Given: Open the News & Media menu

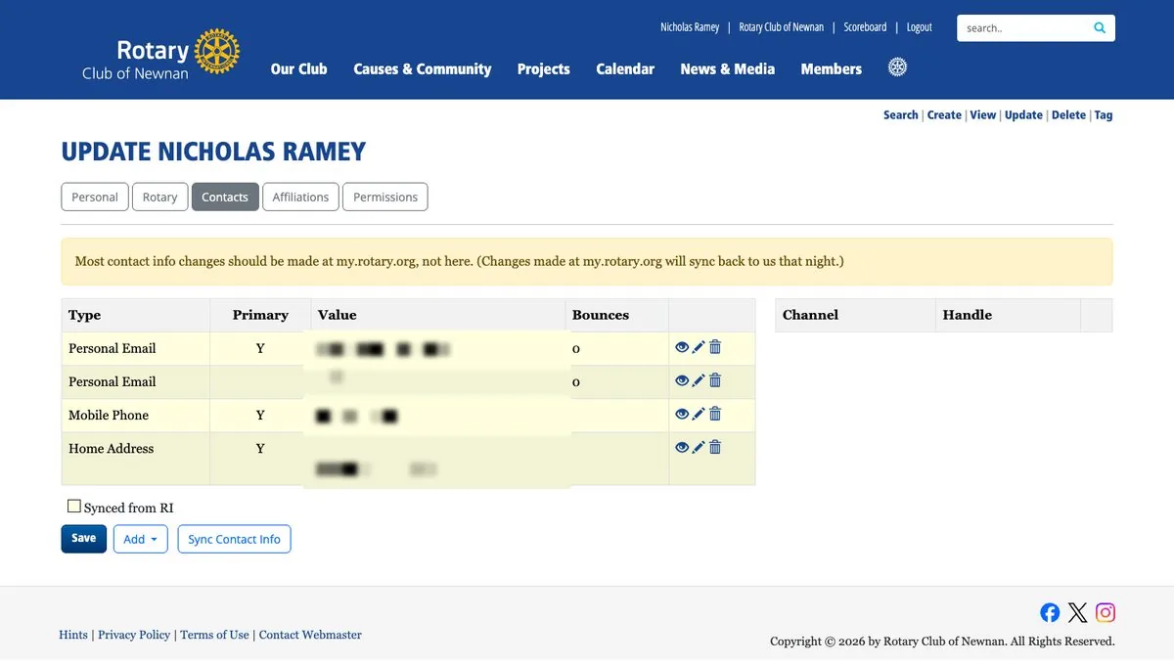Looking at the screenshot, I should point(728,68).
